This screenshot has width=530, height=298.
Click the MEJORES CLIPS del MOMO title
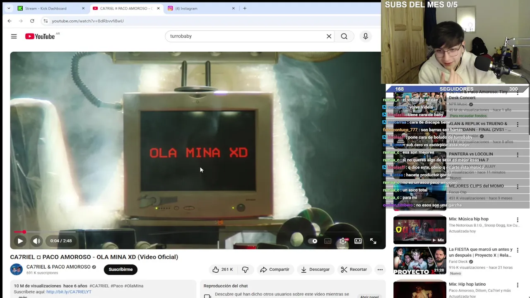click(x=476, y=186)
